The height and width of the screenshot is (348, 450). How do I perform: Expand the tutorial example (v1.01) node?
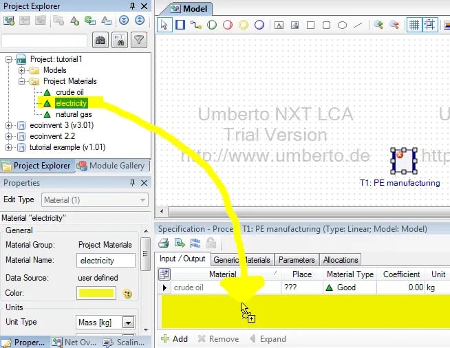(9, 147)
